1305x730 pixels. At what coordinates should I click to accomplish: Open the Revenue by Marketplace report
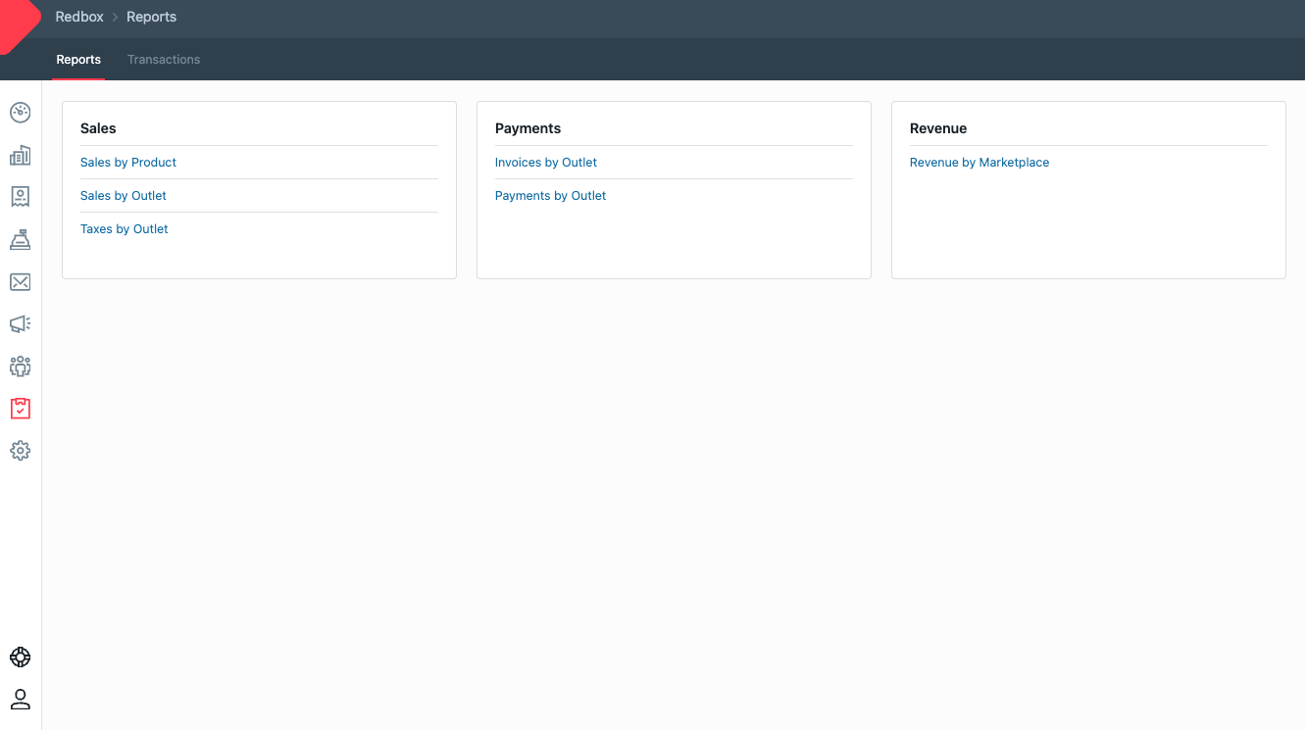coord(979,163)
